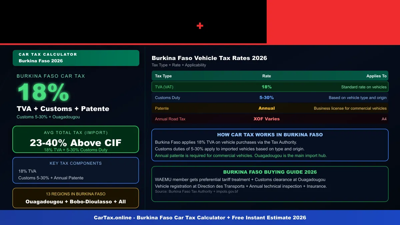Select the '5-30%' rate cell
The height and width of the screenshot is (225, 400).
click(267, 98)
